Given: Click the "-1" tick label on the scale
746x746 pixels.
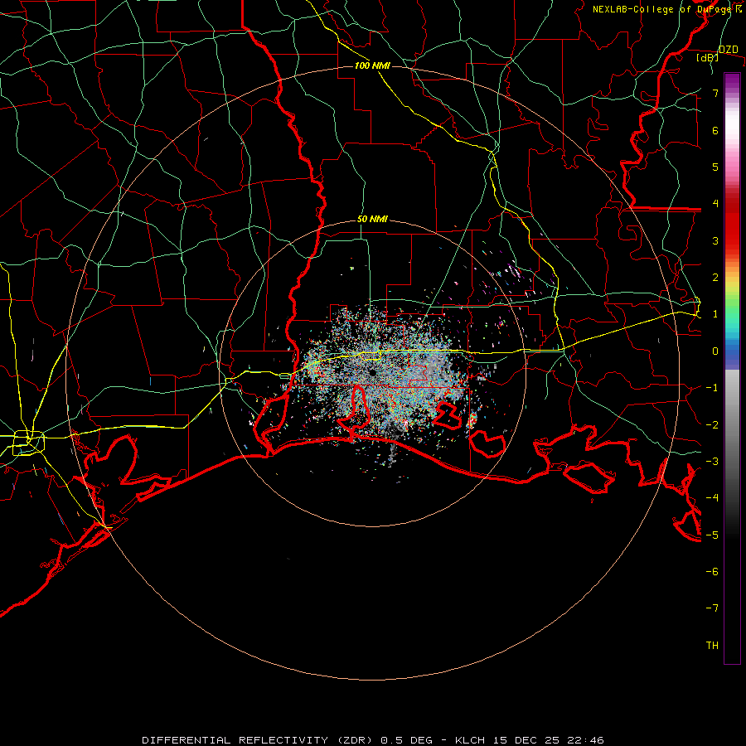Looking at the screenshot, I should (712, 388).
